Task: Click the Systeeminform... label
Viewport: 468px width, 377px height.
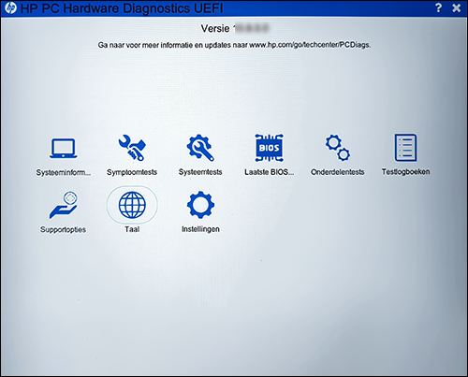Action: tap(64, 172)
